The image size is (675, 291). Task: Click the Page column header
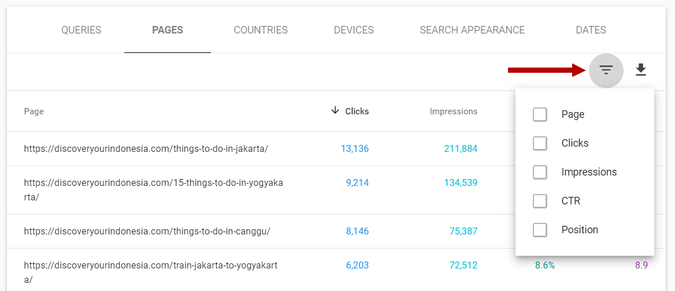34,111
